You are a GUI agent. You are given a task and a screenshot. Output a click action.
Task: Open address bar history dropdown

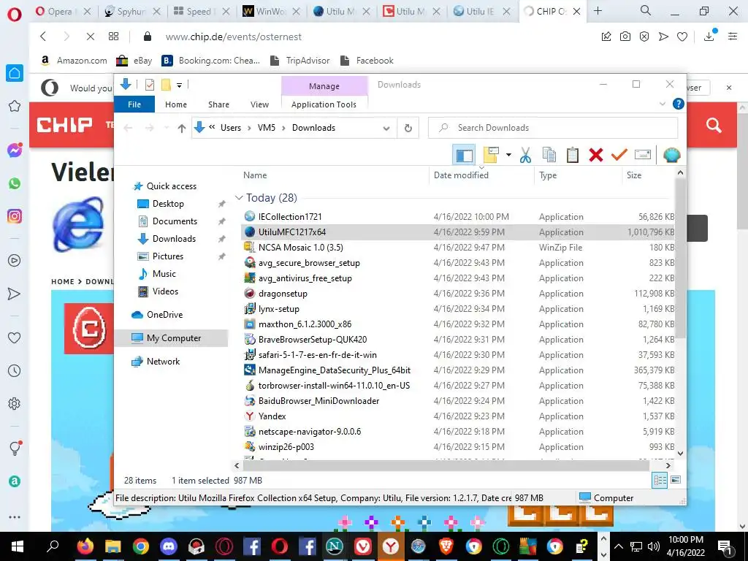(x=386, y=128)
